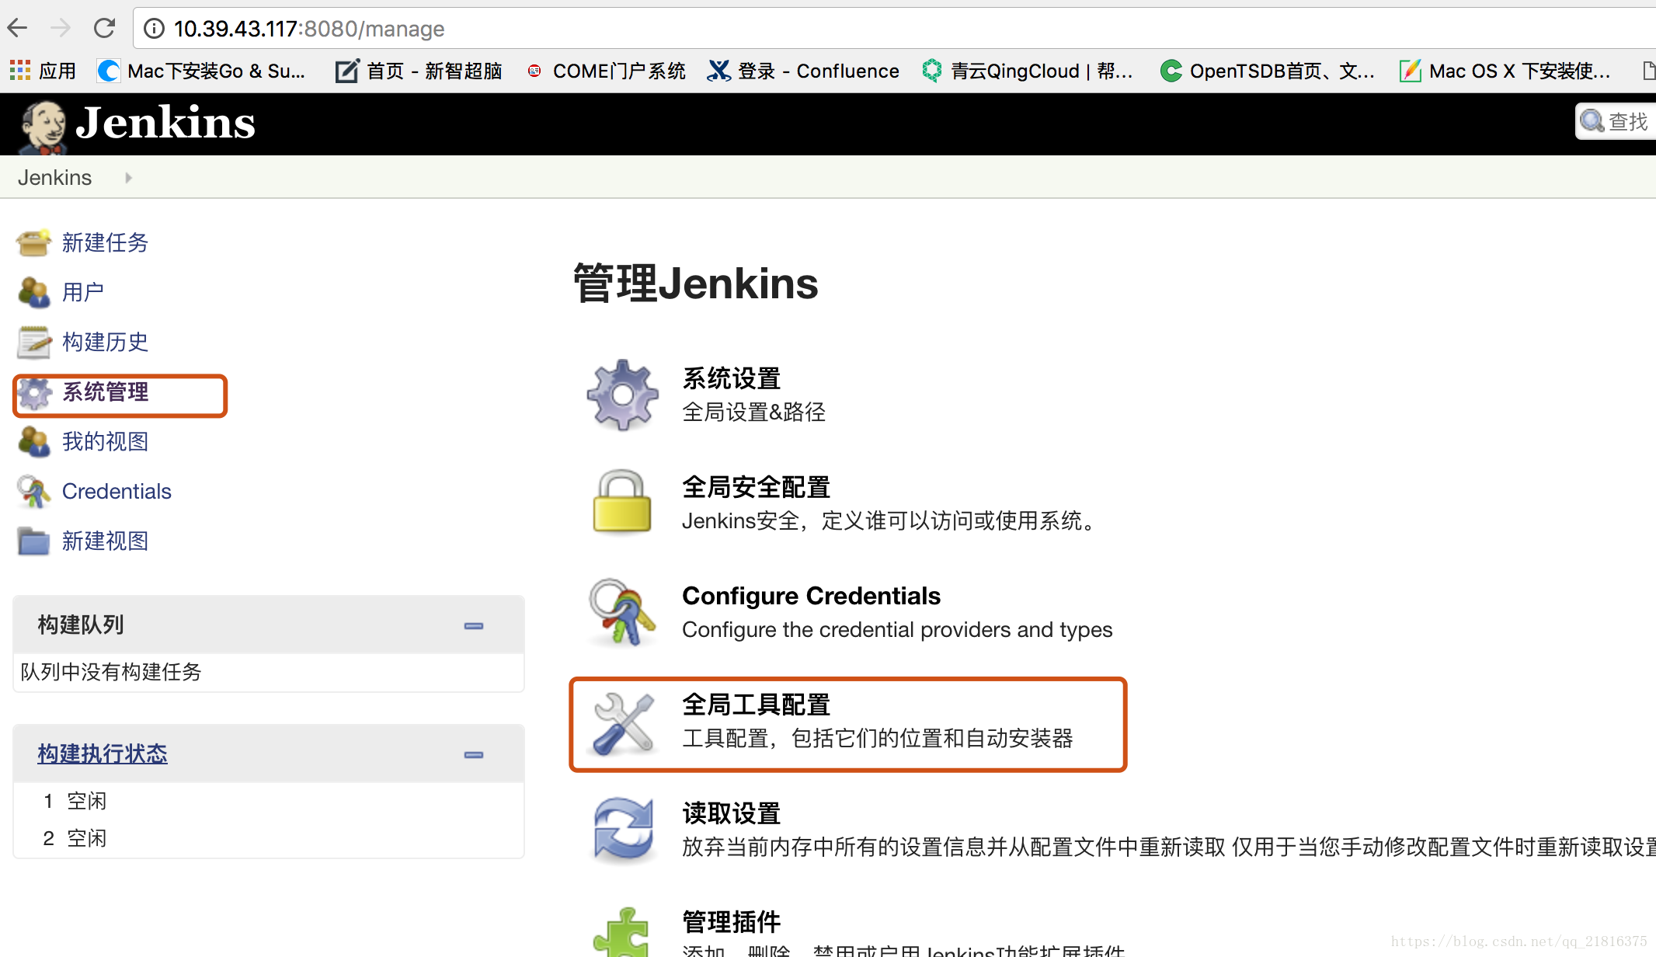Open 全局安全配置
Viewport: 1656px width, 957px height.
pyautogui.click(x=756, y=487)
